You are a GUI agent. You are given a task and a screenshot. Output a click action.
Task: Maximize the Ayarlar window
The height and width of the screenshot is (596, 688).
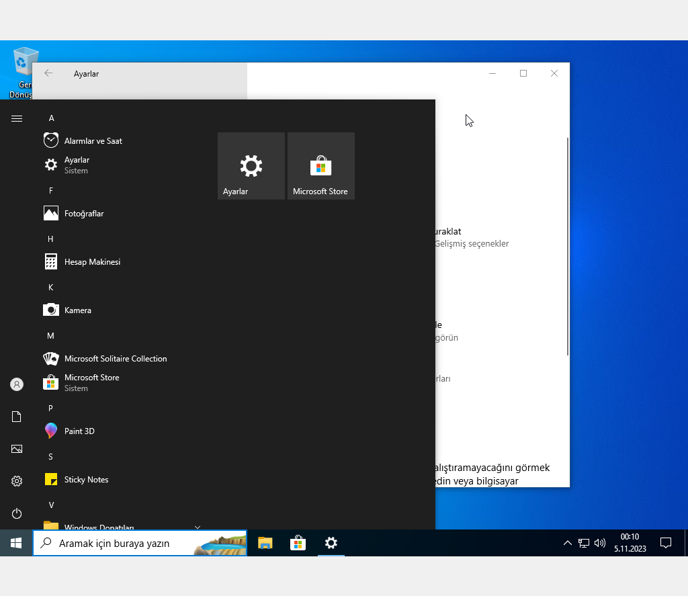click(523, 73)
